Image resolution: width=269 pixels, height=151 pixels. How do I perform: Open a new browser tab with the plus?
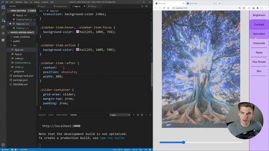[x=219, y=3]
